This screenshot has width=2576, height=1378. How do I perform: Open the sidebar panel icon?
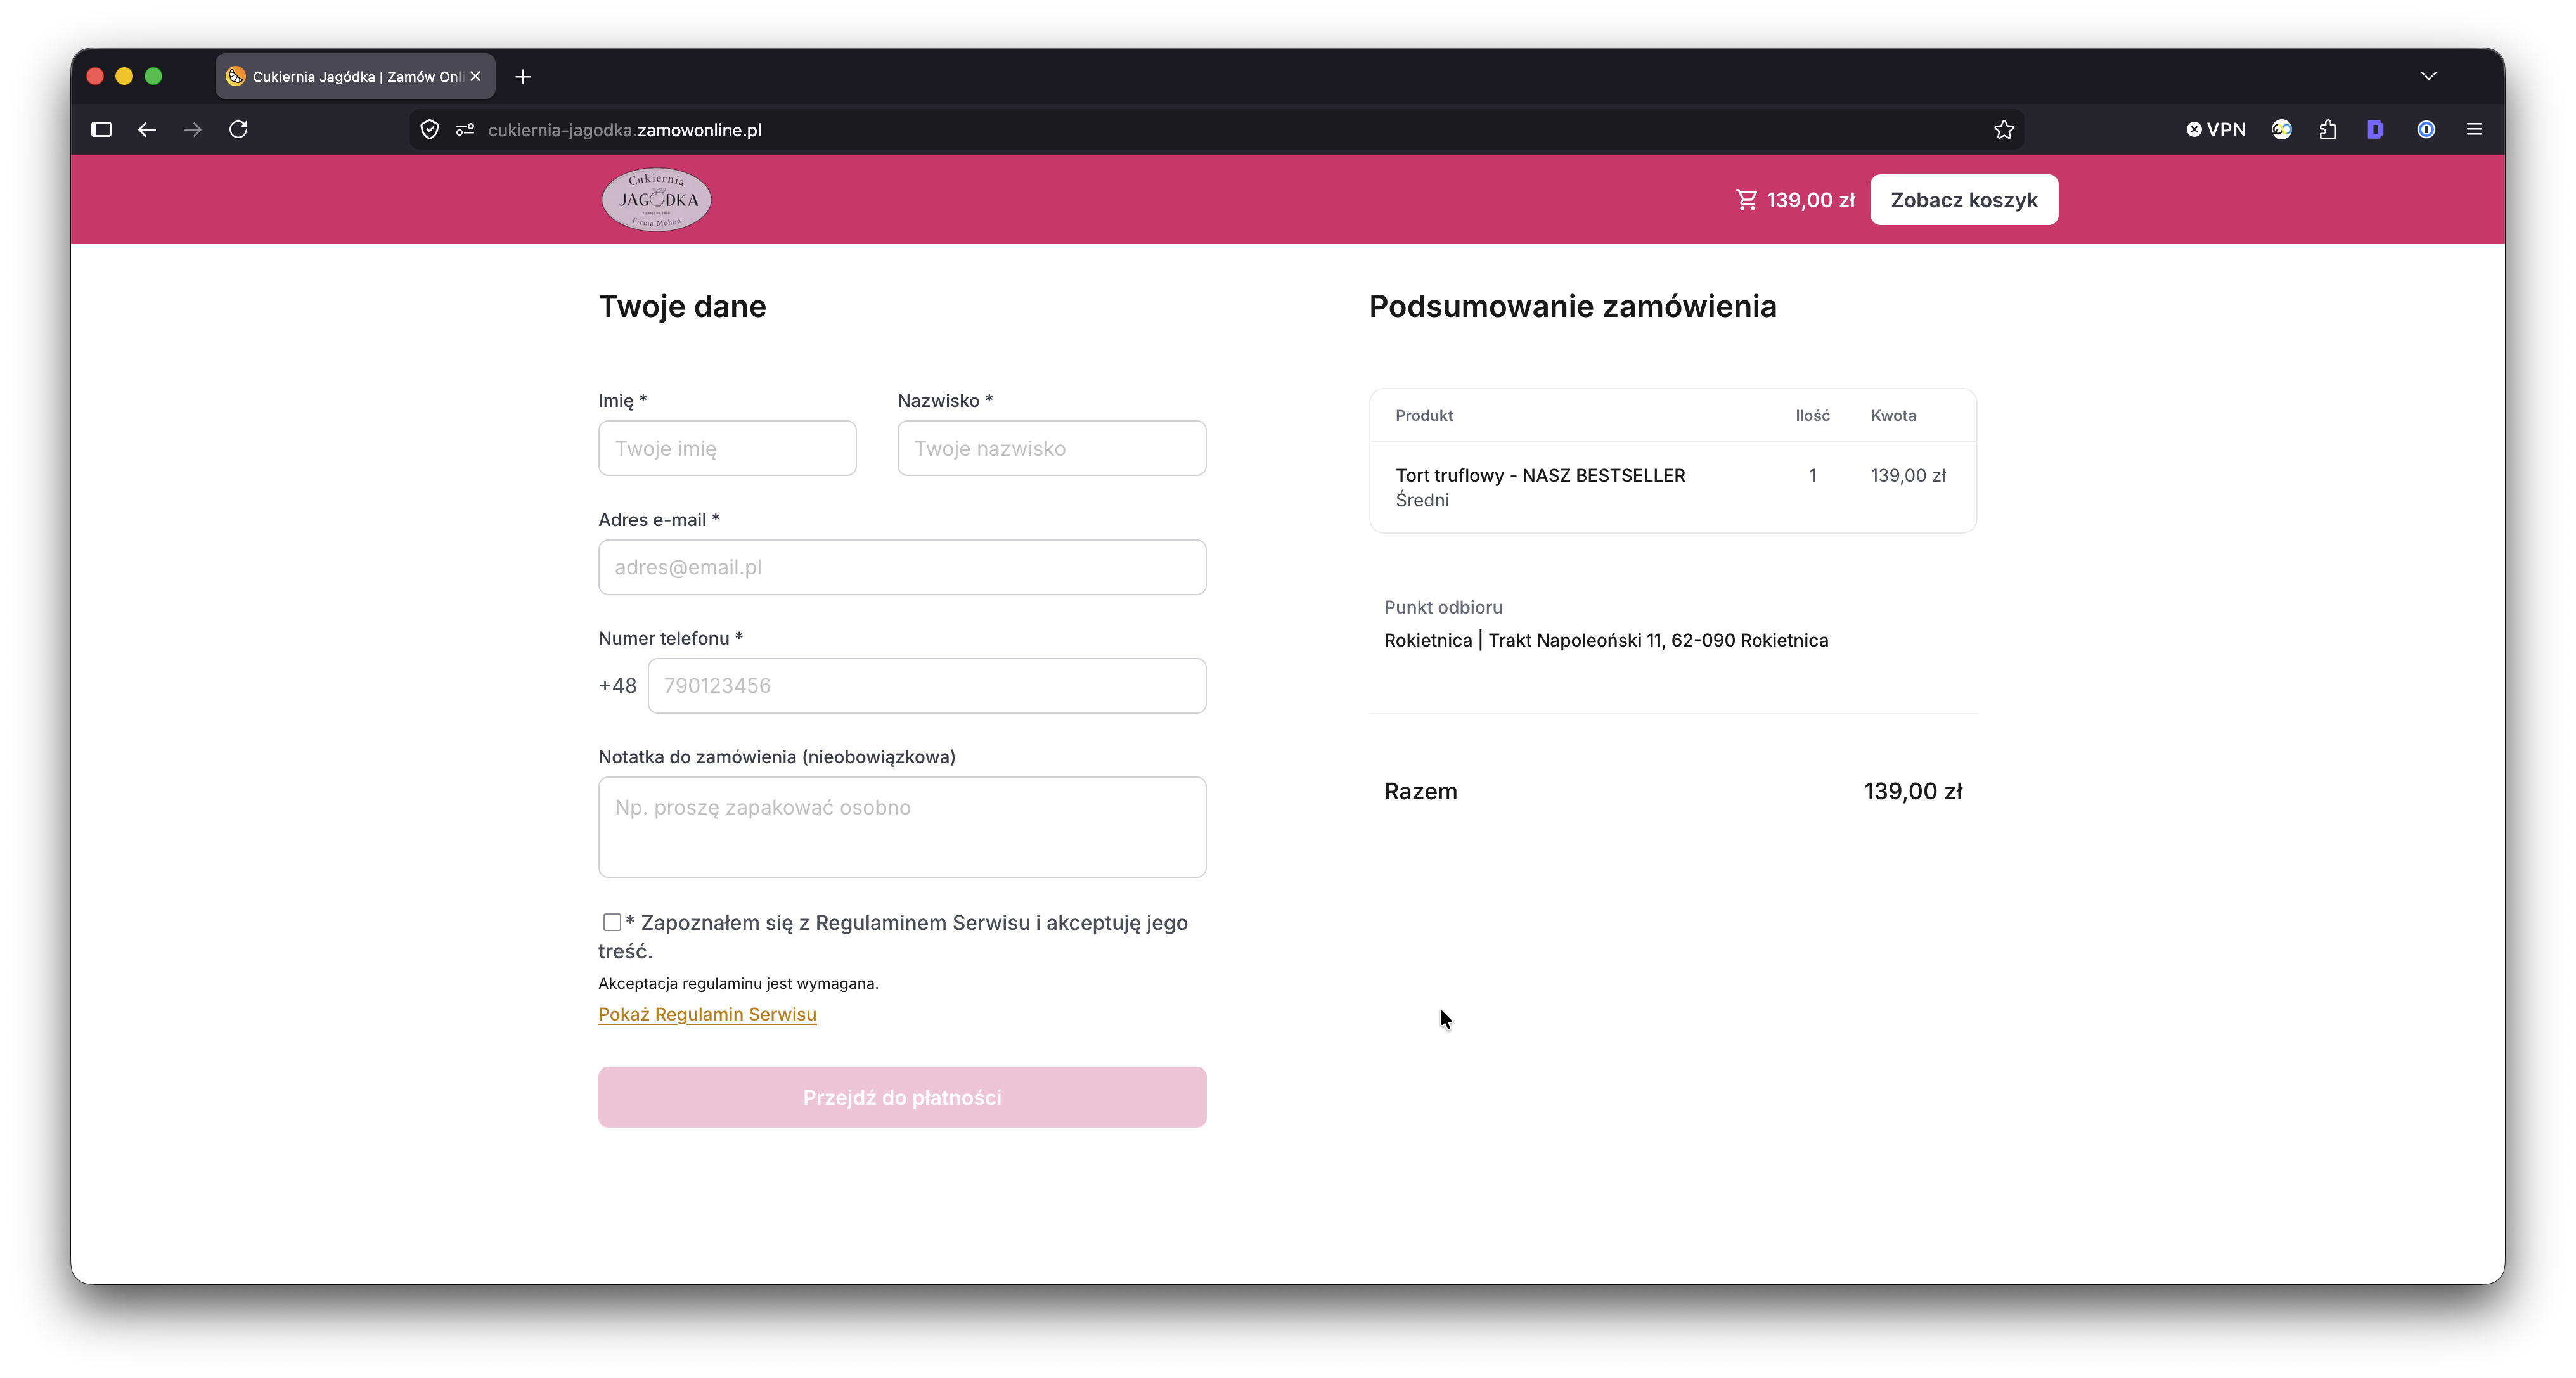coord(101,129)
